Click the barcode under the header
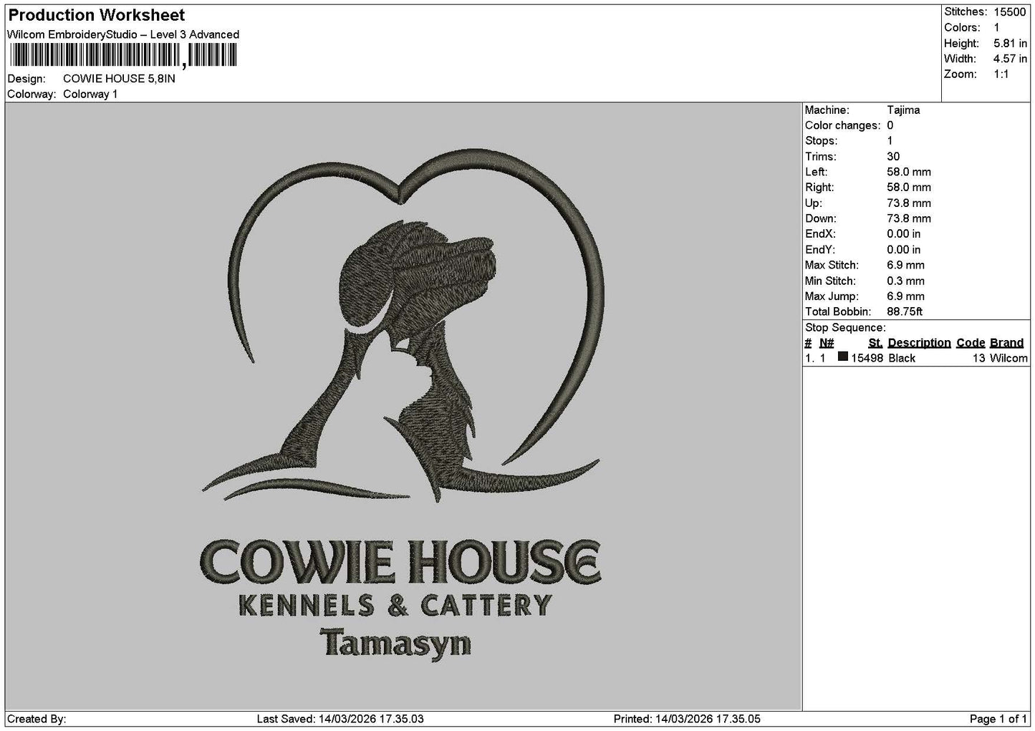This screenshot has height=731, width=1035. coord(122,55)
